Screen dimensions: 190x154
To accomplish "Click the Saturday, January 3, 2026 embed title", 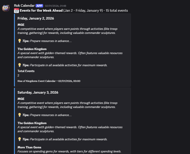I will (38, 92).
